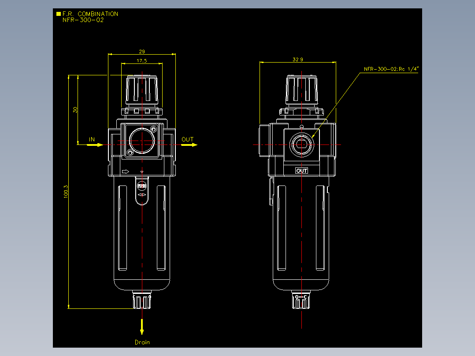This screenshot has height=356, width=475.
Task: Select the '17.5' dimension value
Action: click(x=142, y=61)
